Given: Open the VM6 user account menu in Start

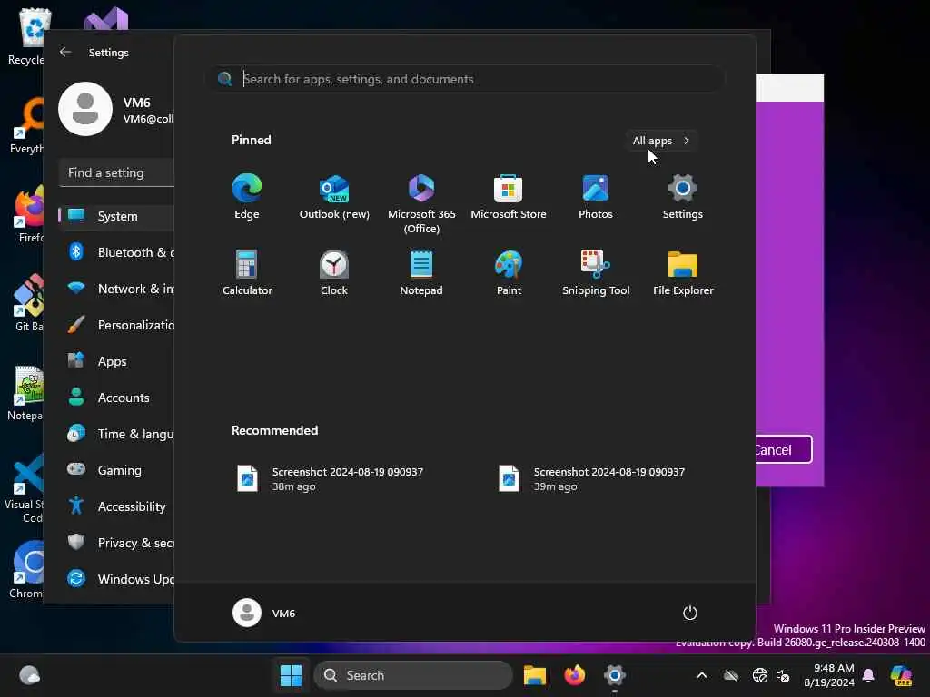Looking at the screenshot, I should pyautogui.click(x=264, y=613).
